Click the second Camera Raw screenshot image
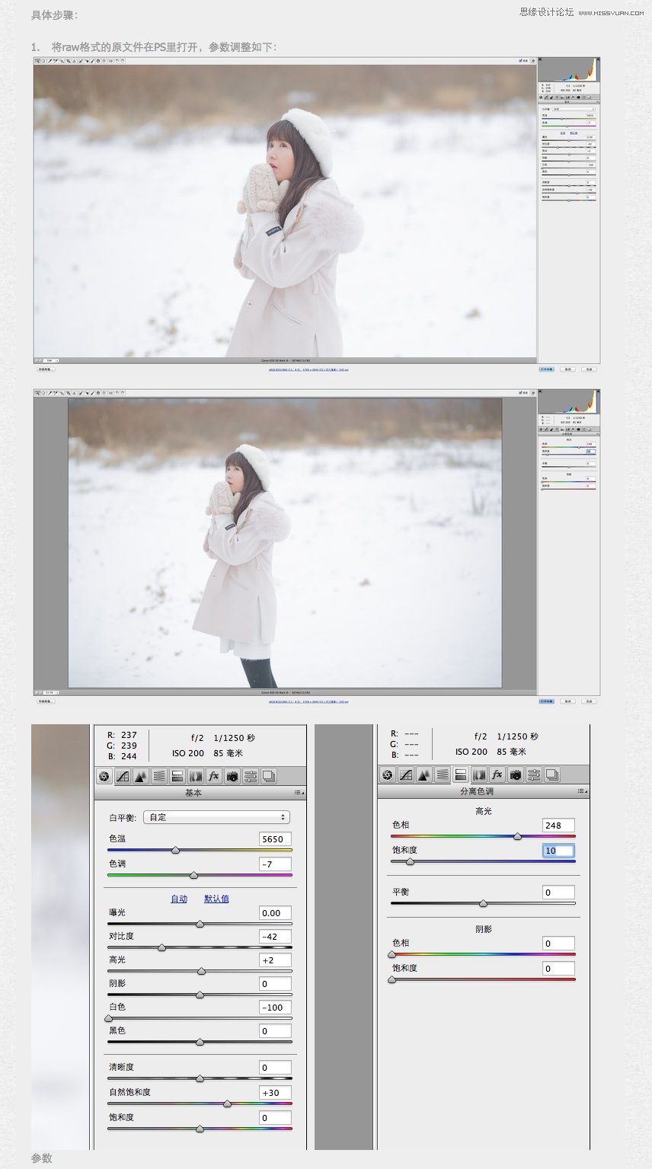The width and height of the screenshot is (652, 1169). (316, 547)
